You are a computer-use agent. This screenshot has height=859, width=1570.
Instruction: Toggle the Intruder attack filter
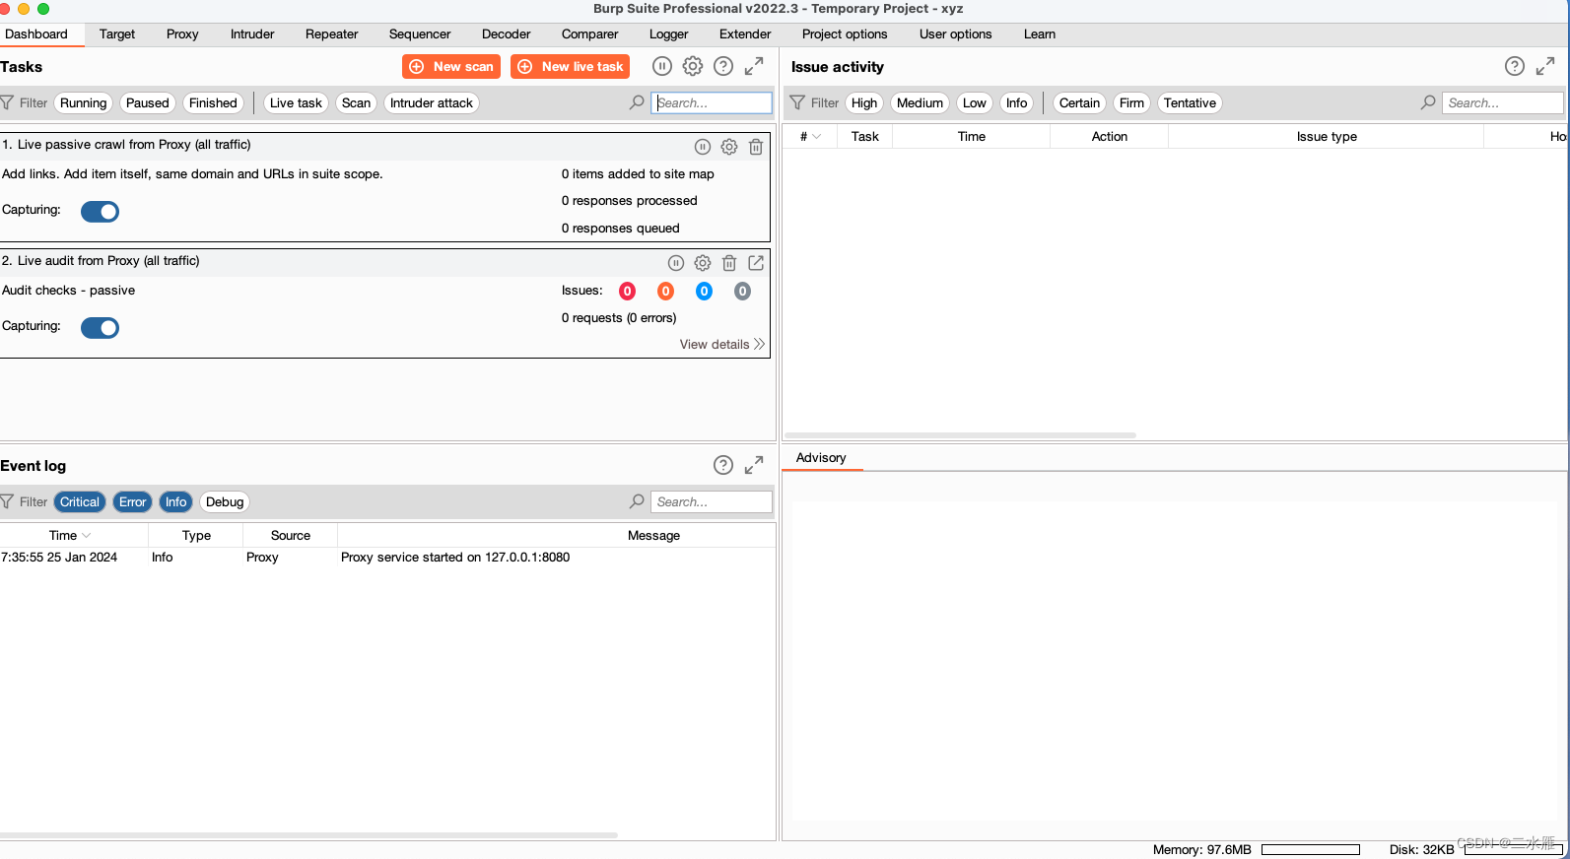pyautogui.click(x=432, y=102)
